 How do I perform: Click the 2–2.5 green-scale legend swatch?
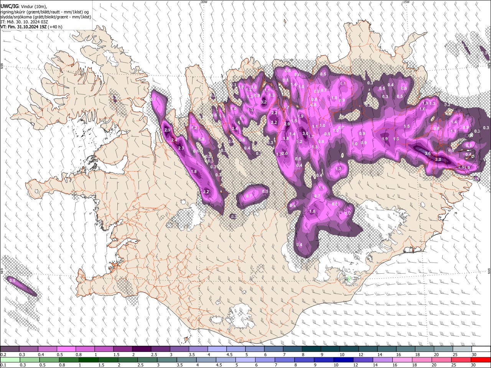pyautogui.click(x=128, y=360)
